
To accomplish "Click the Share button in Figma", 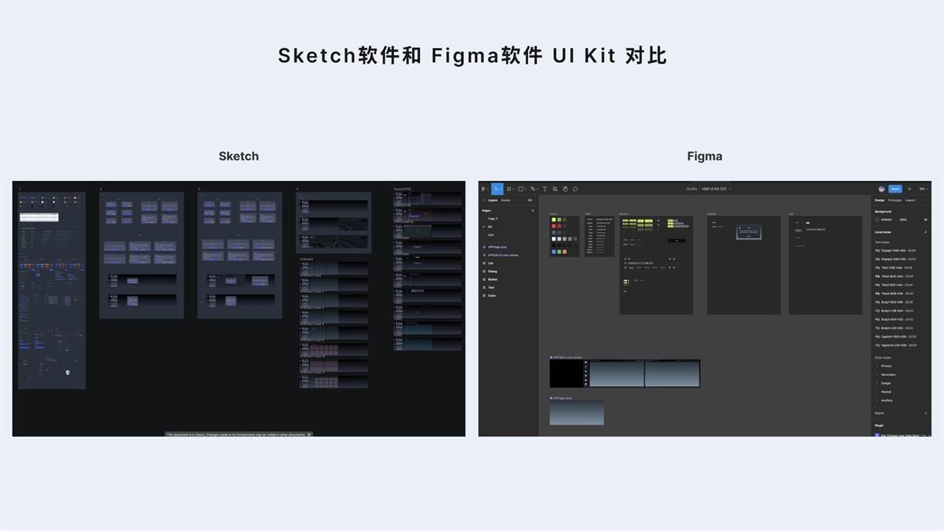I will point(895,189).
